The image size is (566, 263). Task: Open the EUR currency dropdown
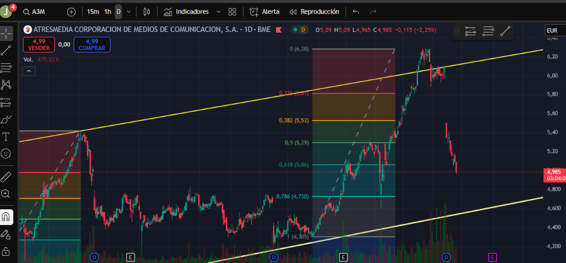555,31
